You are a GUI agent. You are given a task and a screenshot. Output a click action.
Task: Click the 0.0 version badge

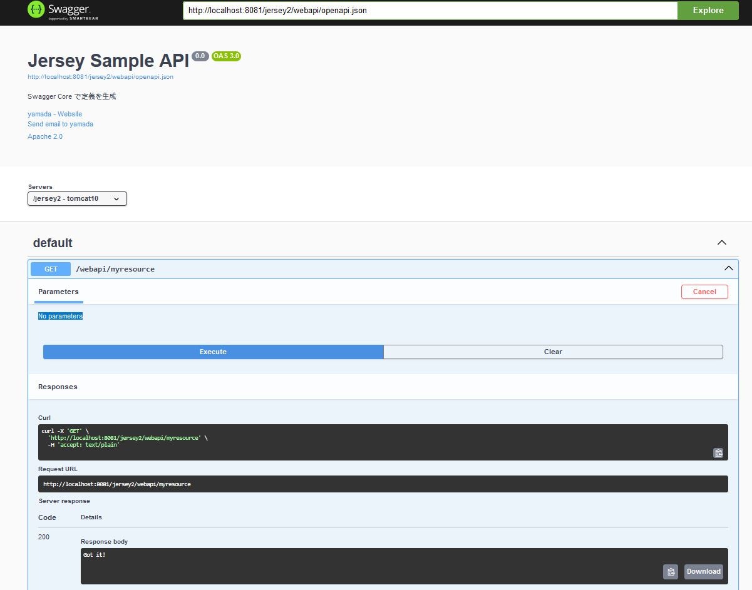(200, 56)
